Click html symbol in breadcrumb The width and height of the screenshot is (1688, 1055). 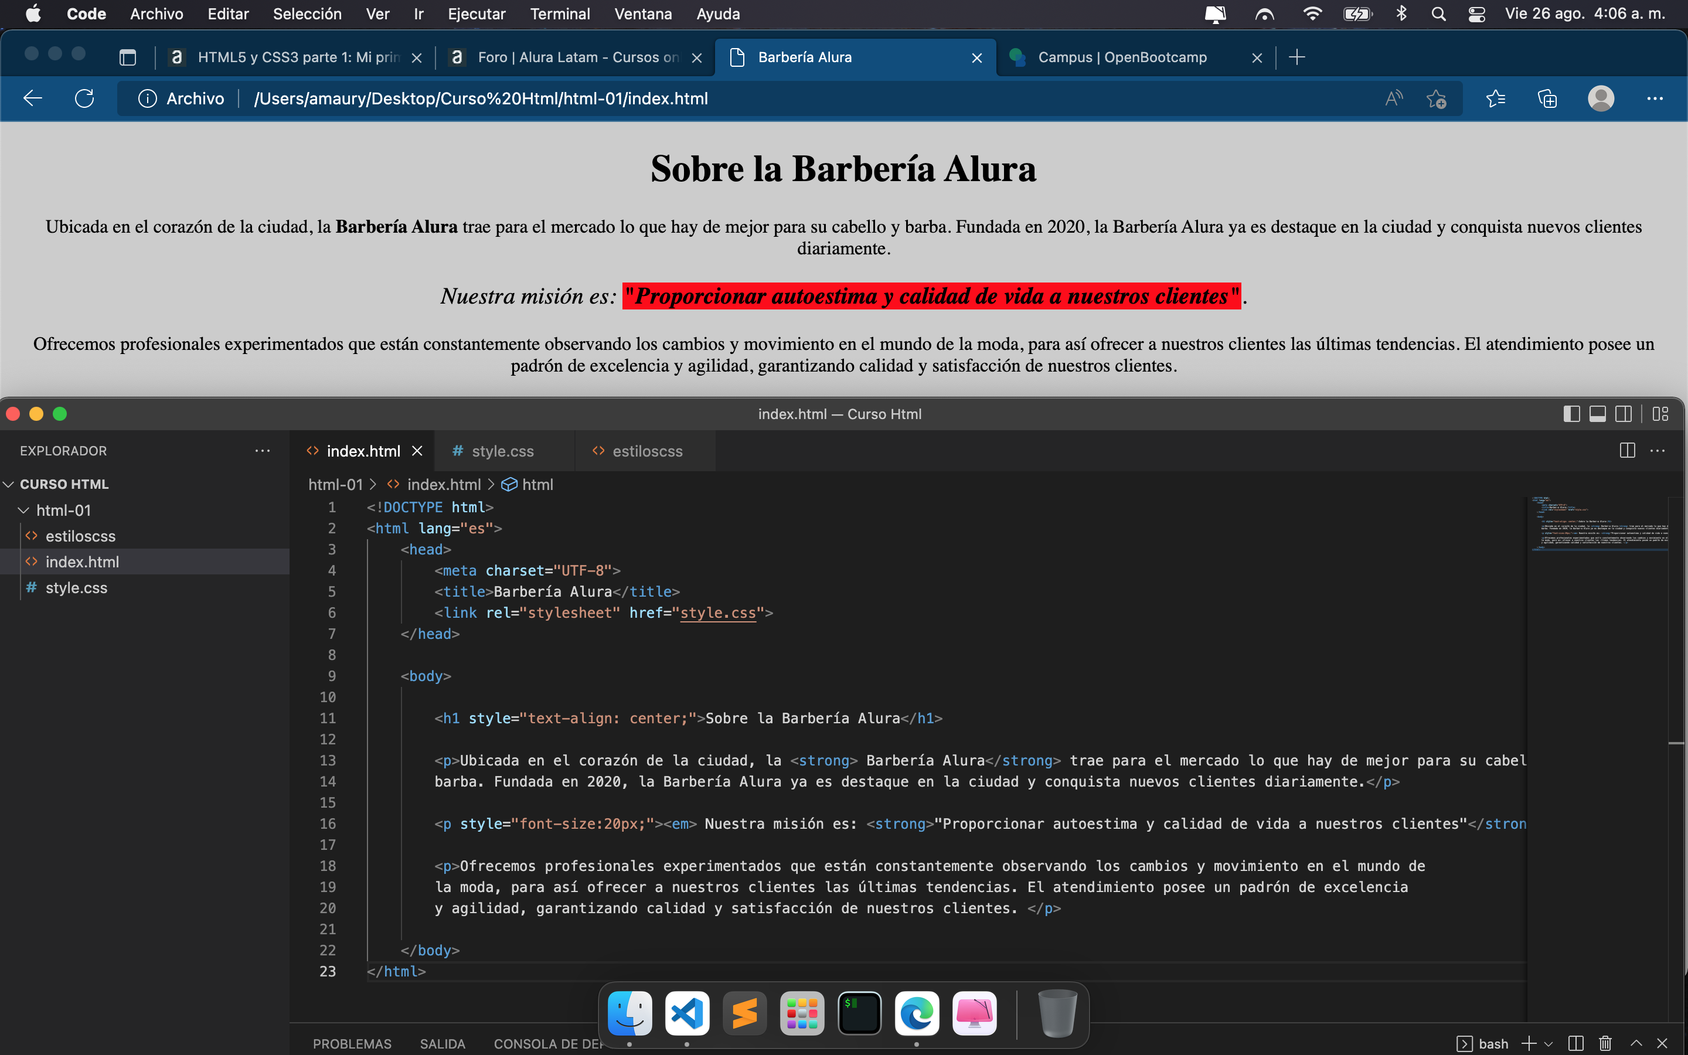pos(537,484)
